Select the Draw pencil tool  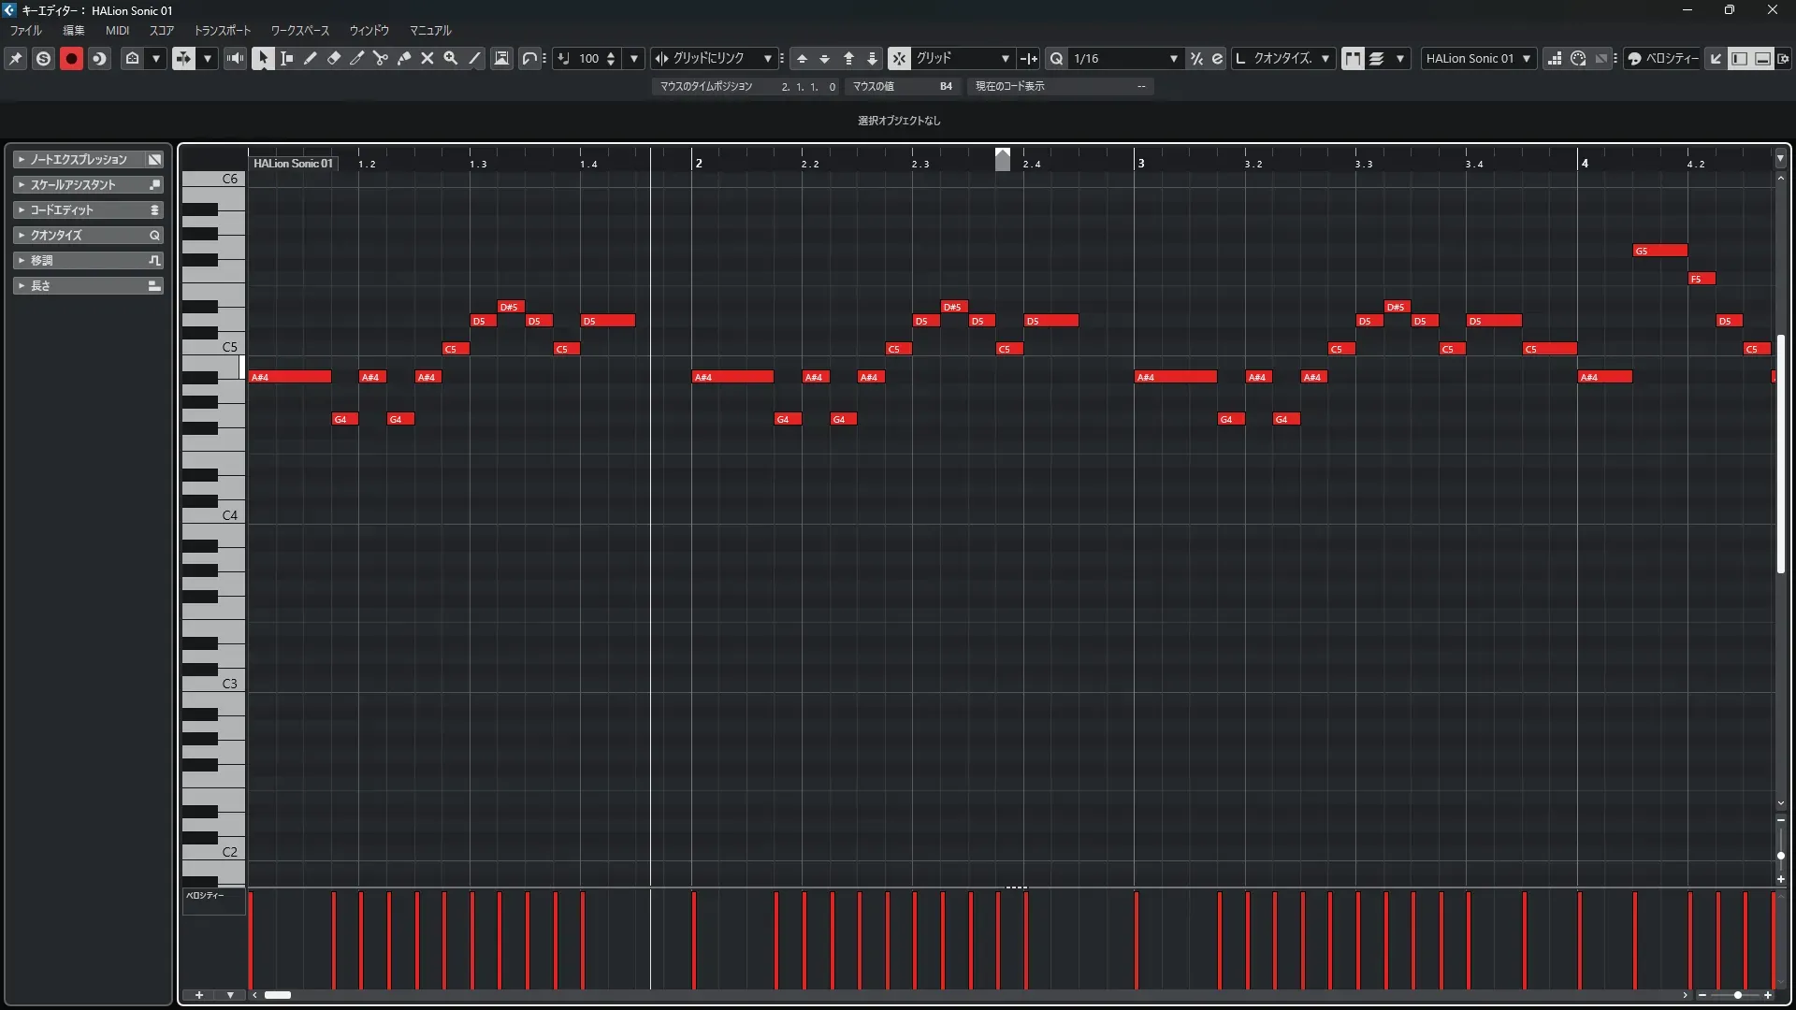coord(311,58)
